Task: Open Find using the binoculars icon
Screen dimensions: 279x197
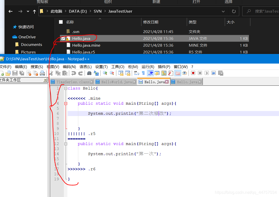Action: pos(89,73)
